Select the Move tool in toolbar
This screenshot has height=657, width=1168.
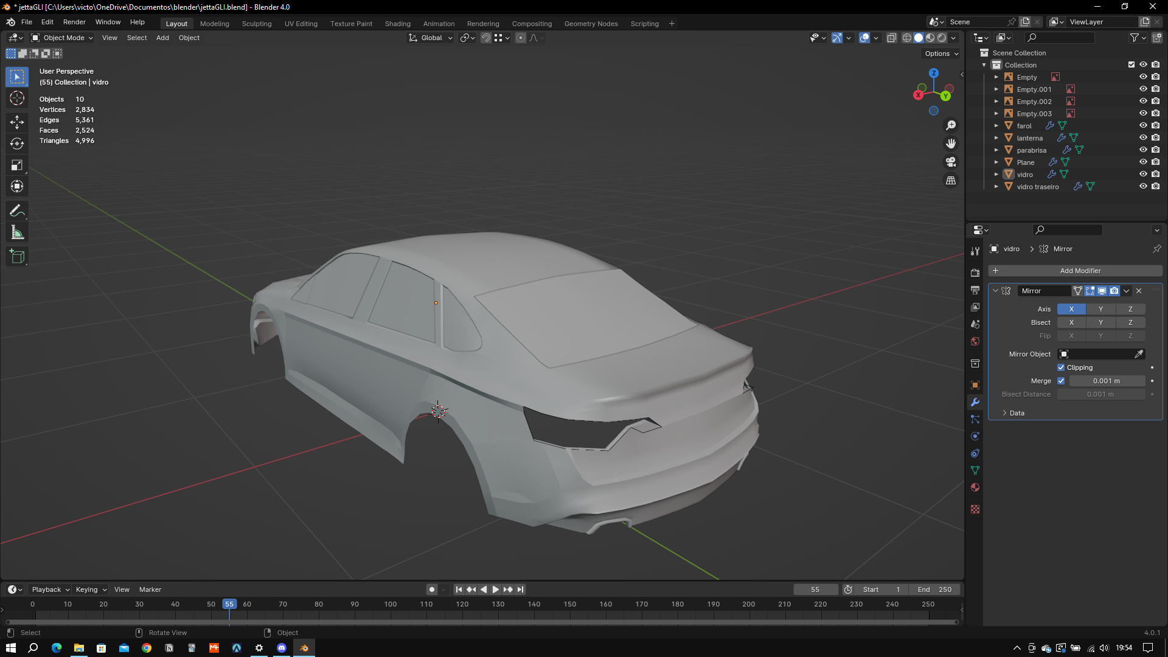point(17,122)
